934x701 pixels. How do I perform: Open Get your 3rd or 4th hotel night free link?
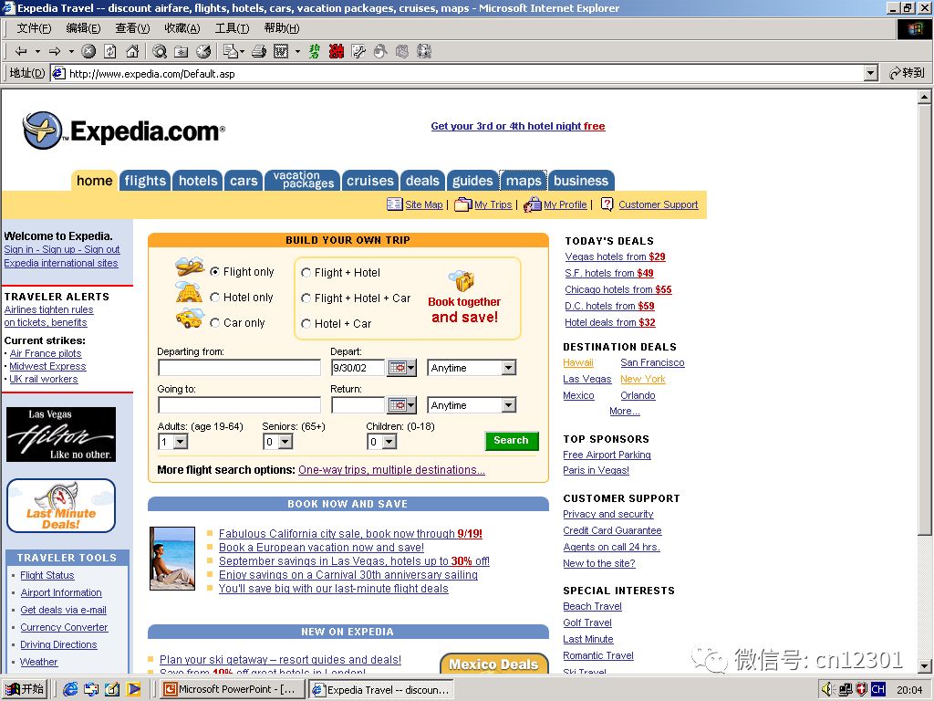(x=518, y=126)
